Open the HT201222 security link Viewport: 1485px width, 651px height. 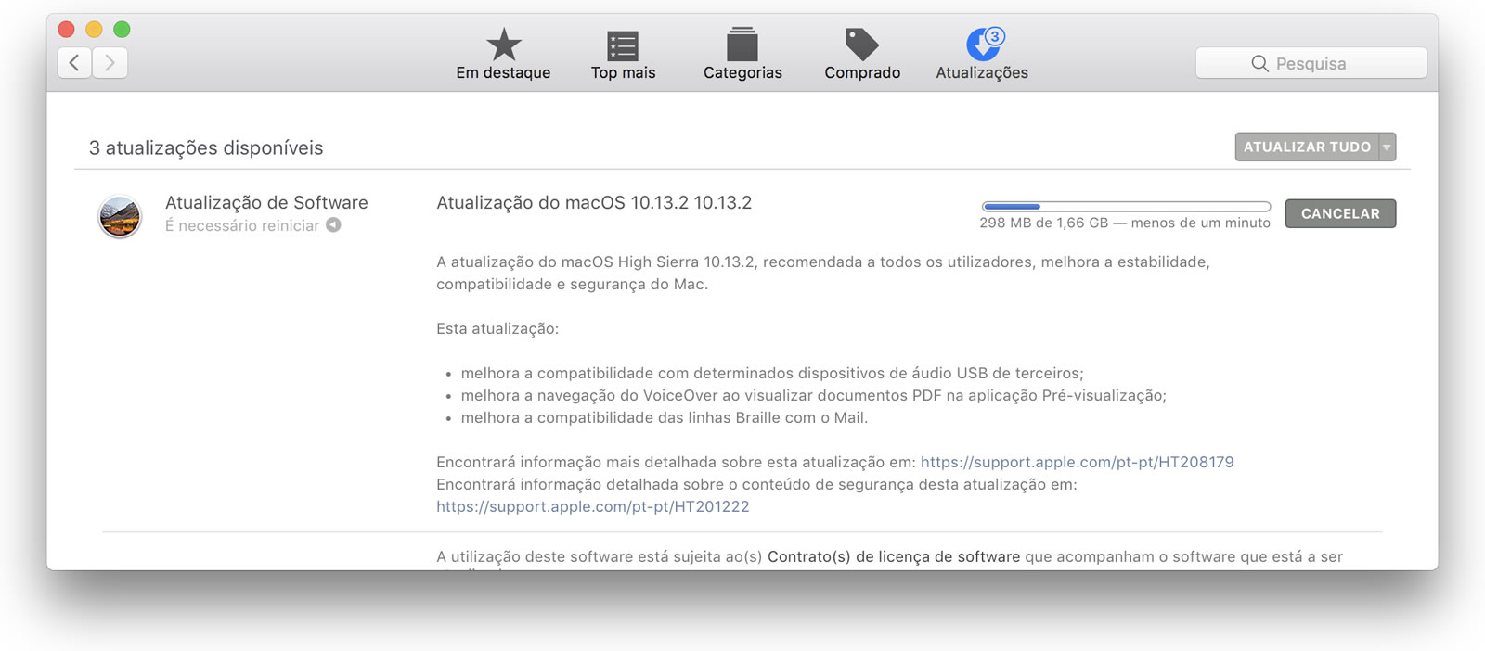(x=593, y=506)
